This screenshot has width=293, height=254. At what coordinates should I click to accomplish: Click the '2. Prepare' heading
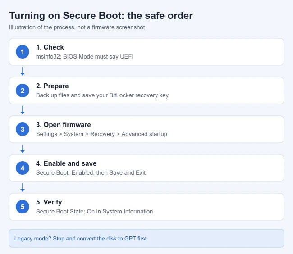point(52,86)
